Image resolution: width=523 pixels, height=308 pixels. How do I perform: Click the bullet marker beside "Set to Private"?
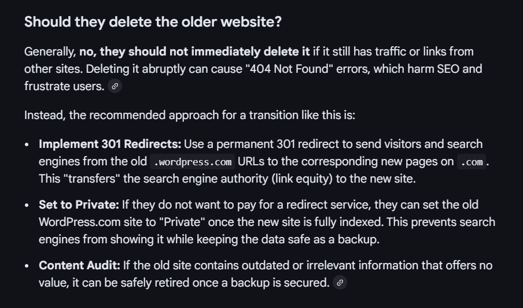pyautogui.click(x=27, y=205)
